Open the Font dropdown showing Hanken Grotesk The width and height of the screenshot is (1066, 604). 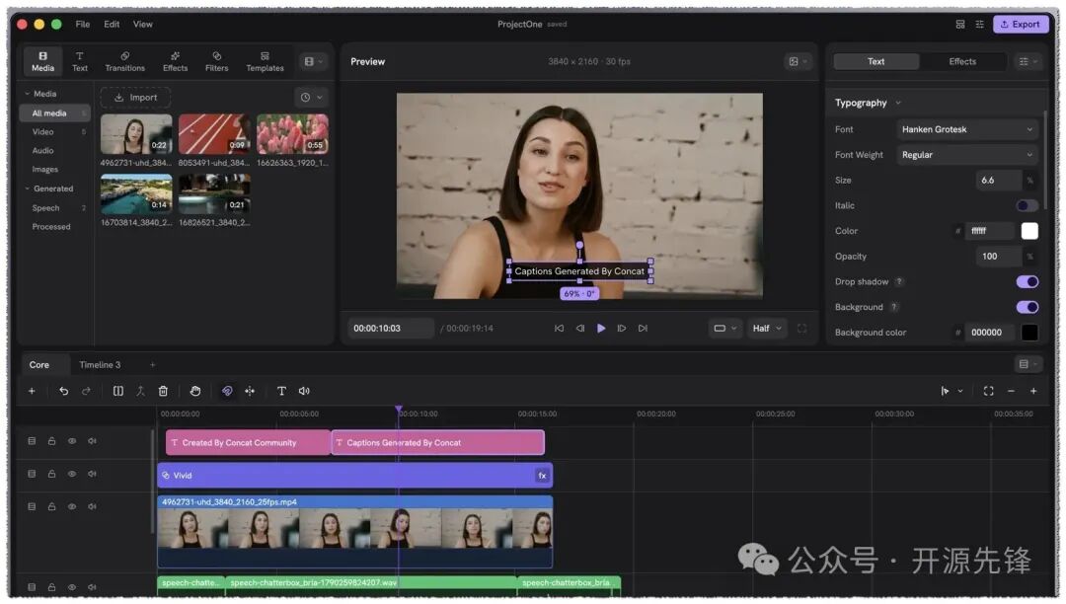point(967,129)
